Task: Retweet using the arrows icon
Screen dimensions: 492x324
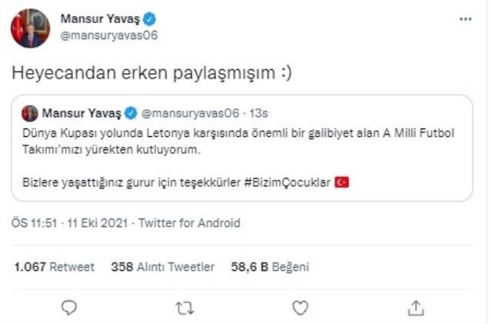Action: (x=184, y=308)
